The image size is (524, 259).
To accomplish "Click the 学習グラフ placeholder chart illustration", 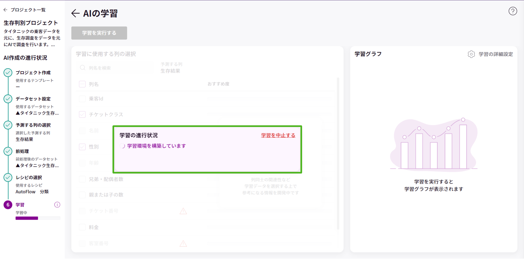I will 434,145.
